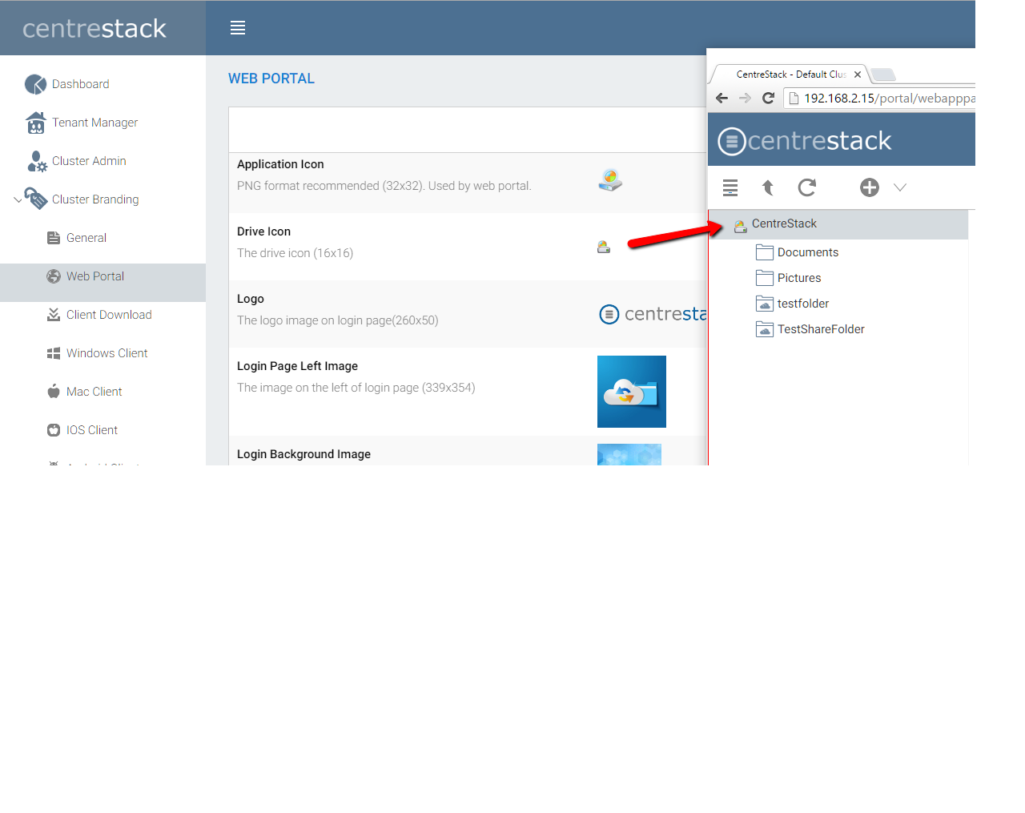Collapse the Cluster Branding section chevron
The width and height of the screenshot is (1025, 813).
tap(18, 199)
